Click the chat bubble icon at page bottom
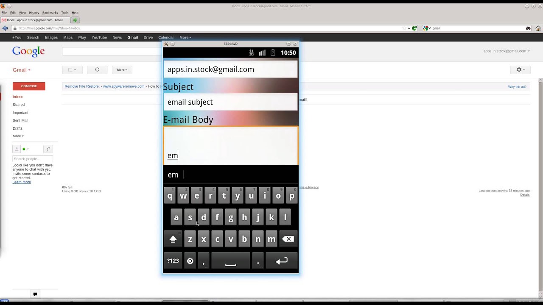Screen dimensions: 543x305 click(35, 294)
